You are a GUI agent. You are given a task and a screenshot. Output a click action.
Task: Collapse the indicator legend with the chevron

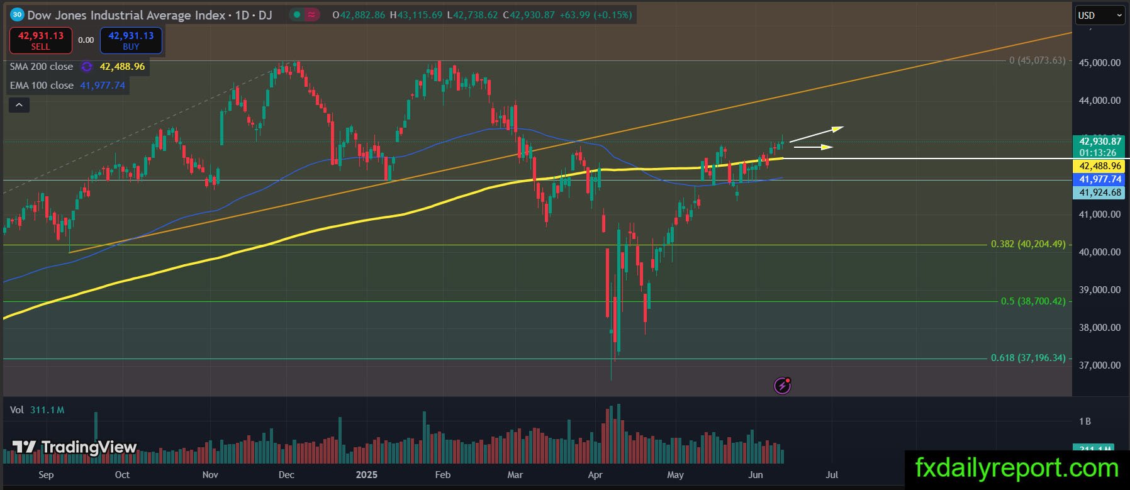pos(19,105)
